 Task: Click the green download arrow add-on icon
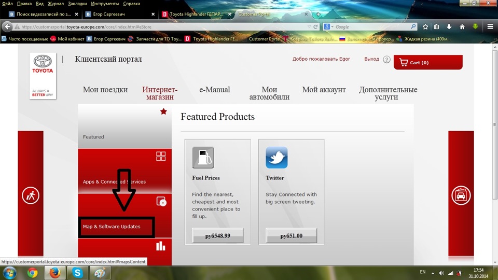pos(475,26)
